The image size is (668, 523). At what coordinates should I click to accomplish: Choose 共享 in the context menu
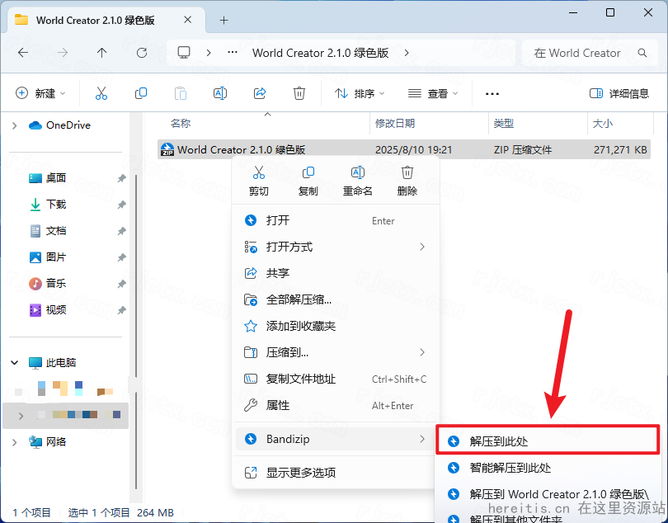pyautogui.click(x=336, y=273)
